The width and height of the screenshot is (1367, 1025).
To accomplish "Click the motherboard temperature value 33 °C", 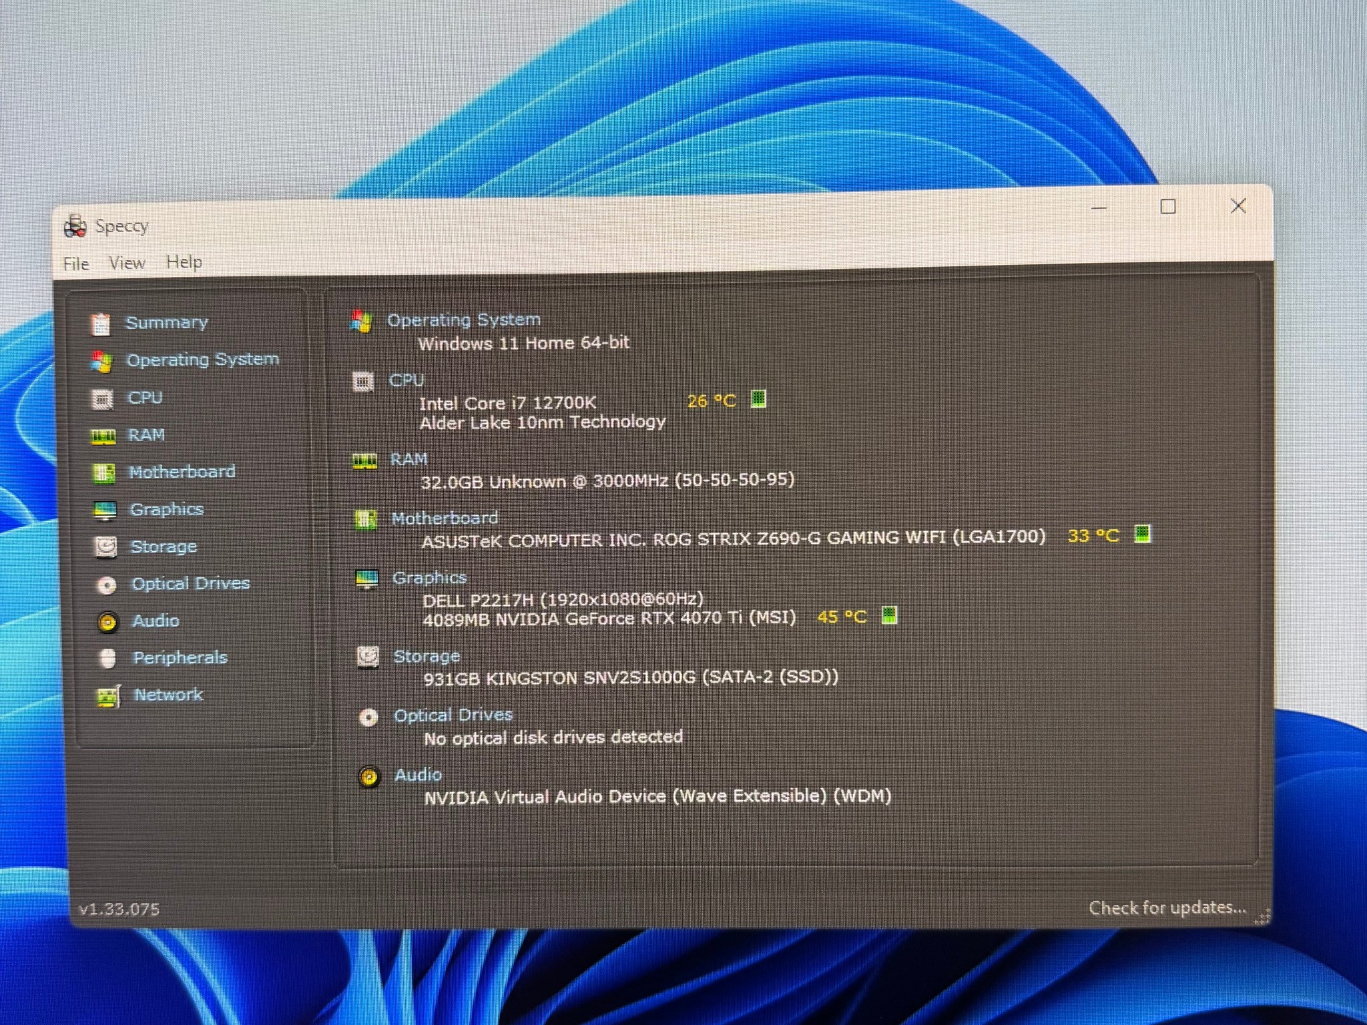I will point(1093,536).
